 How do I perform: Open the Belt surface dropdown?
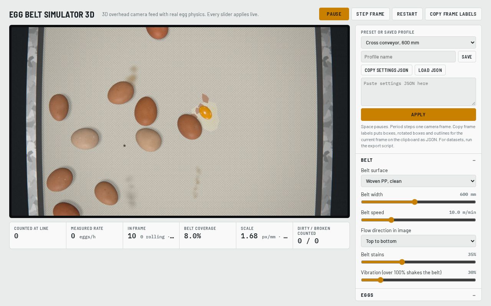419,181
